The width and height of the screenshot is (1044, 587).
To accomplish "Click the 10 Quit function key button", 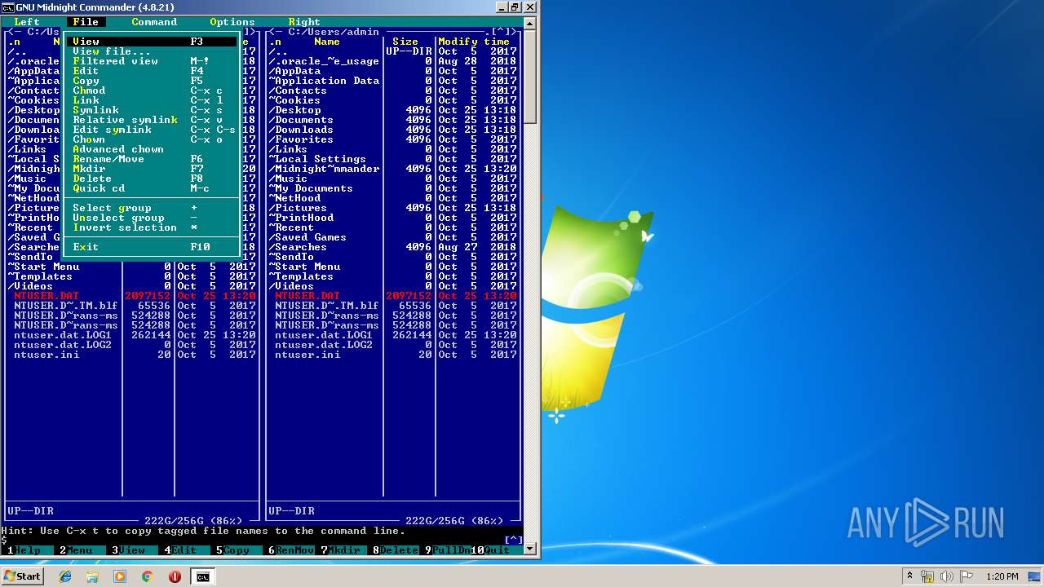I will [497, 550].
